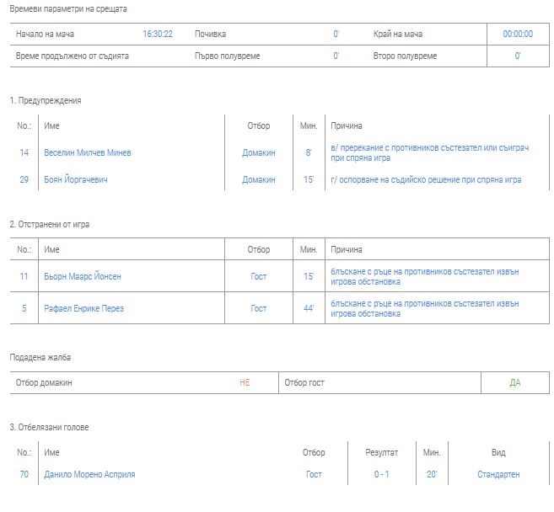The image size is (554, 512).
Task: Click the 0 - 1 result cell
Action: tap(382, 475)
